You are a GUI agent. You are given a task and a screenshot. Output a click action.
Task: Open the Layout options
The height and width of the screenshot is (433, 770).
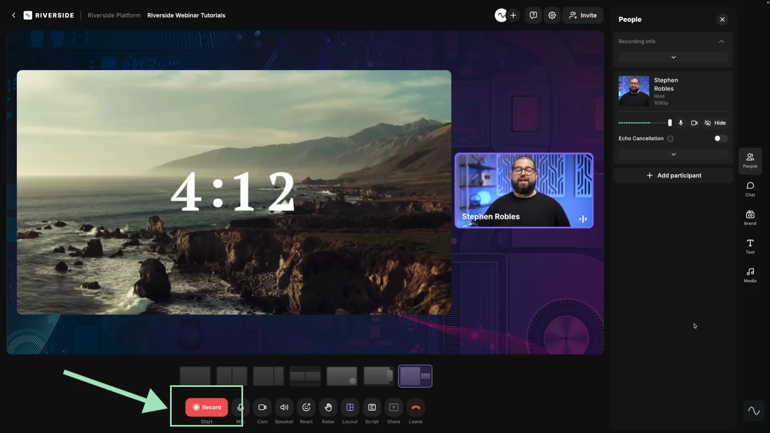[x=350, y=407]
